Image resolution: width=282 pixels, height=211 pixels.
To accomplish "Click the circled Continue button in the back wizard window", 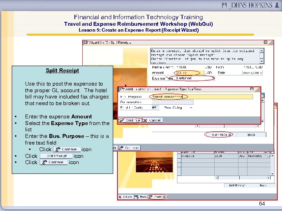I will click(x=157, y=197).
